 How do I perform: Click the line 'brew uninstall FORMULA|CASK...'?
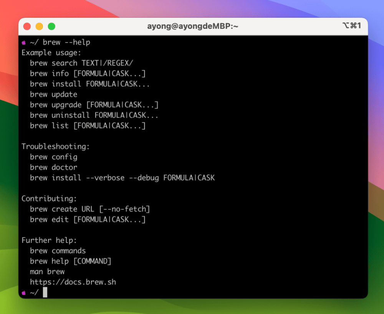coord(94,115)
